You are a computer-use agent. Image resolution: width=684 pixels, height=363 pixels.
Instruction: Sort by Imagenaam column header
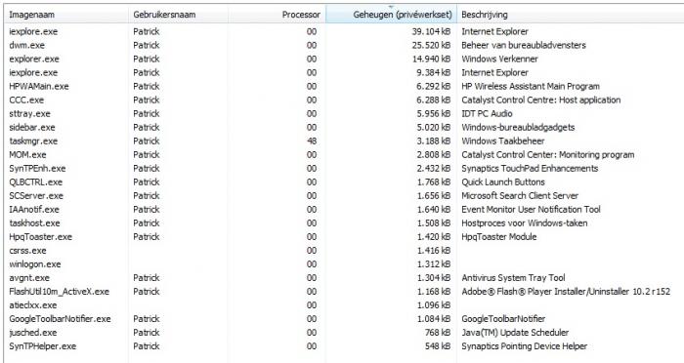click(x=65, y=15)
